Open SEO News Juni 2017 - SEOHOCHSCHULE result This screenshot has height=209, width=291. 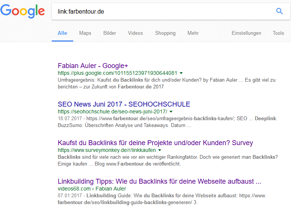tap(124, 104)
